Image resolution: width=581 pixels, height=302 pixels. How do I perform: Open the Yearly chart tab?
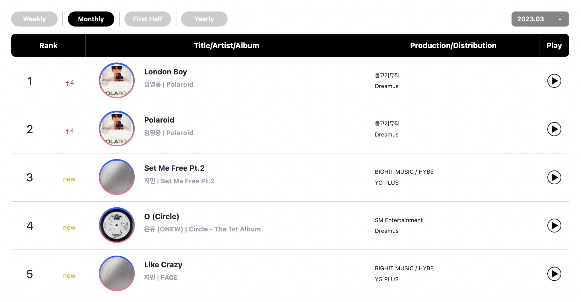[x=204, y=19]
